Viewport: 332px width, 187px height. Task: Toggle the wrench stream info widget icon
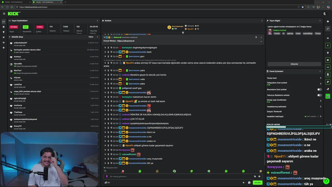[x=328, y=82]
